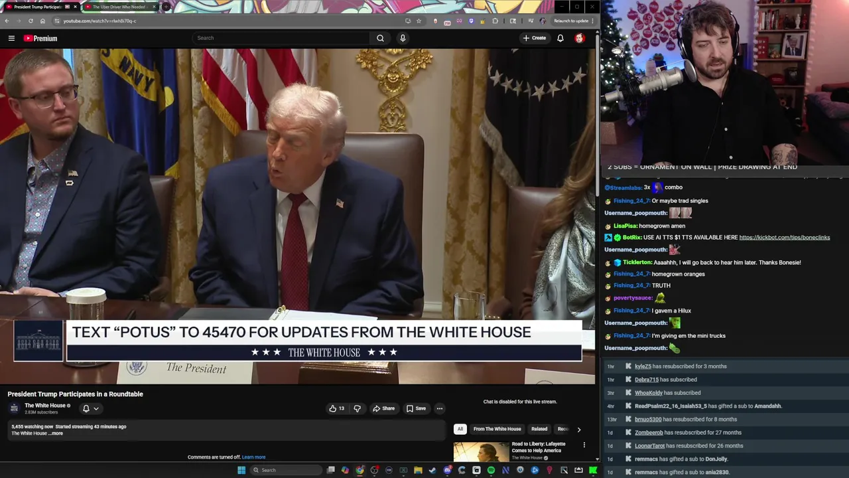
Task: Dislike the video with thumbs down
Action: point(357,408)
